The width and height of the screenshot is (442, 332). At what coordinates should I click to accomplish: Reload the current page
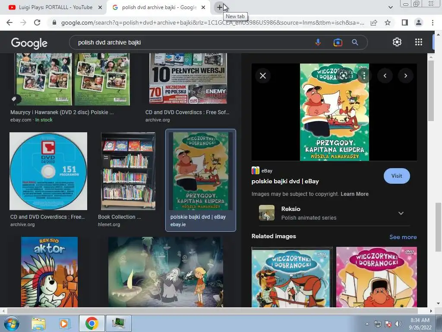click(x=37, y=22)
